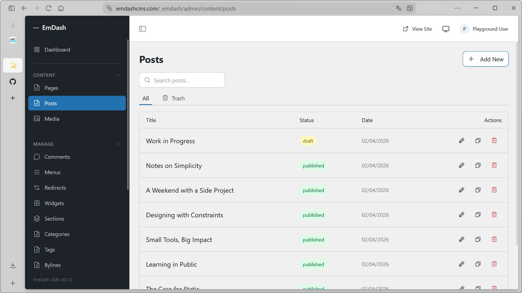
Task: Click the Add New button
Action: point(486,59)
